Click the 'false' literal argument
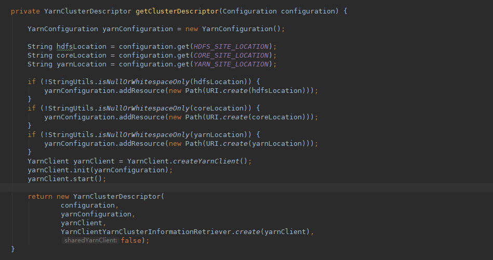493x260 pixels. [131, 240]
